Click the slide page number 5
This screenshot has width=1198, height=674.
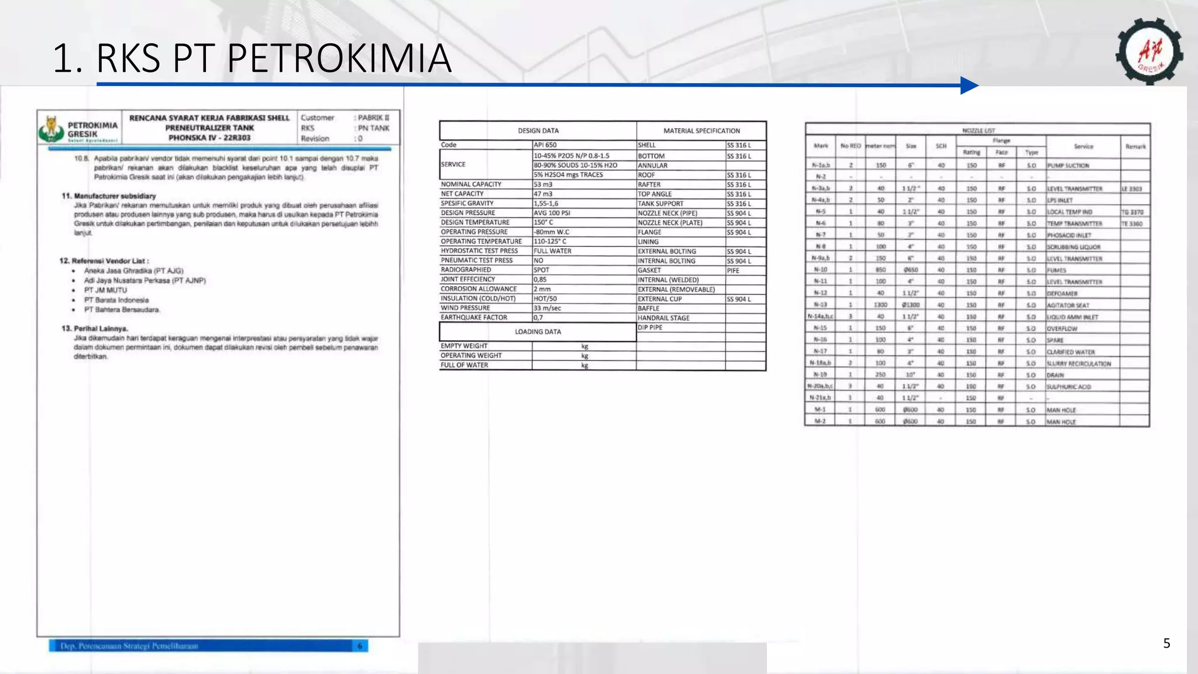(x=1166, y=644)
